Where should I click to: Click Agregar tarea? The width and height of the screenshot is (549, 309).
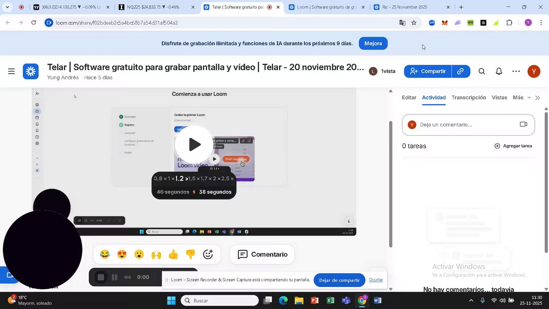pos(513,146)
